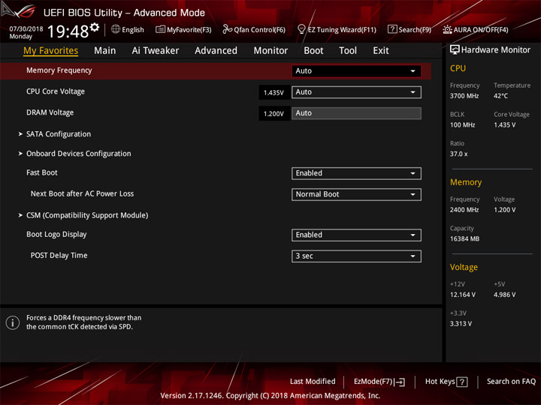
Task: Select the CPU Core Voltage label
Action: pyautogui.click(x=56, y=91)
